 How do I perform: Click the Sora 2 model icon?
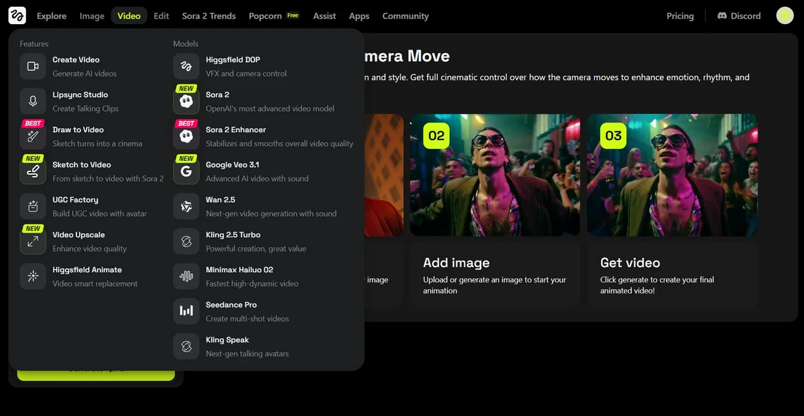point(186,101)
